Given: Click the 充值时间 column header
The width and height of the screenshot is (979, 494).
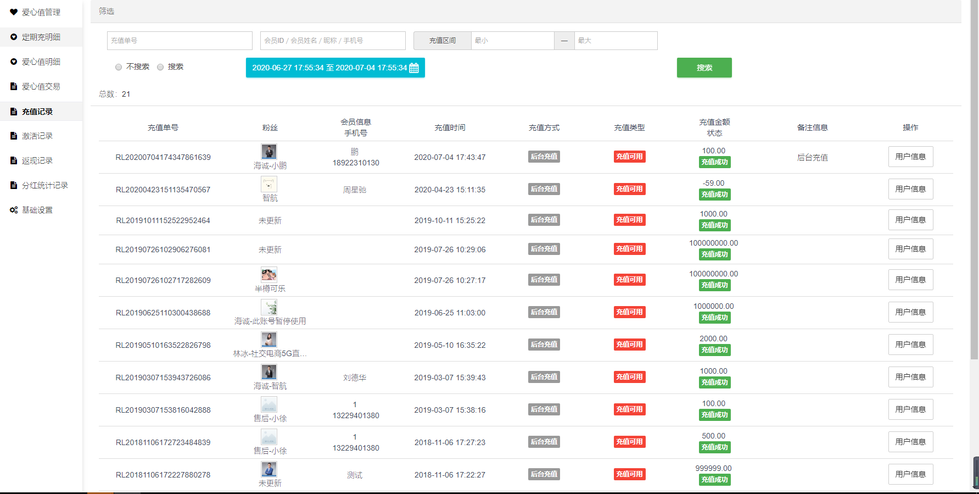Looking at the screenshot, I should (x=450, y=127).
